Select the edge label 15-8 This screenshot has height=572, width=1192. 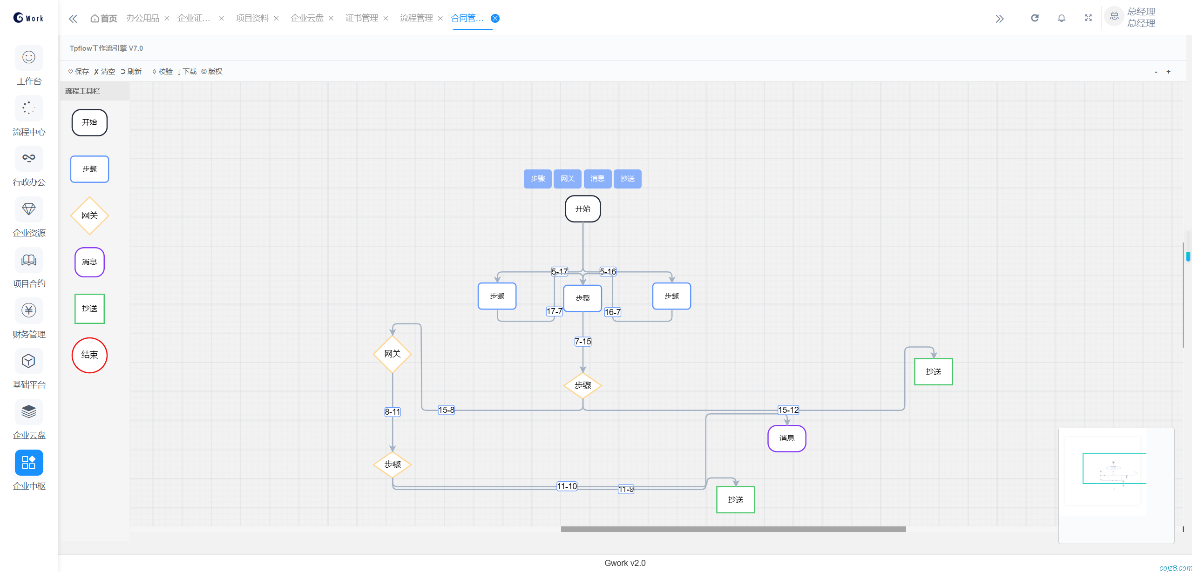[446, 410]
